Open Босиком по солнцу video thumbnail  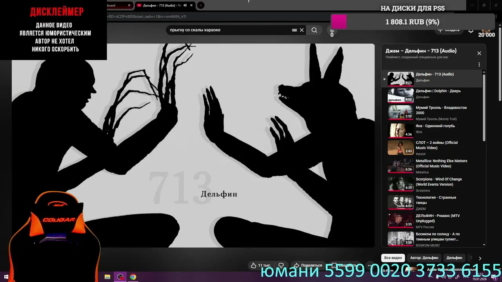(400, 239)
